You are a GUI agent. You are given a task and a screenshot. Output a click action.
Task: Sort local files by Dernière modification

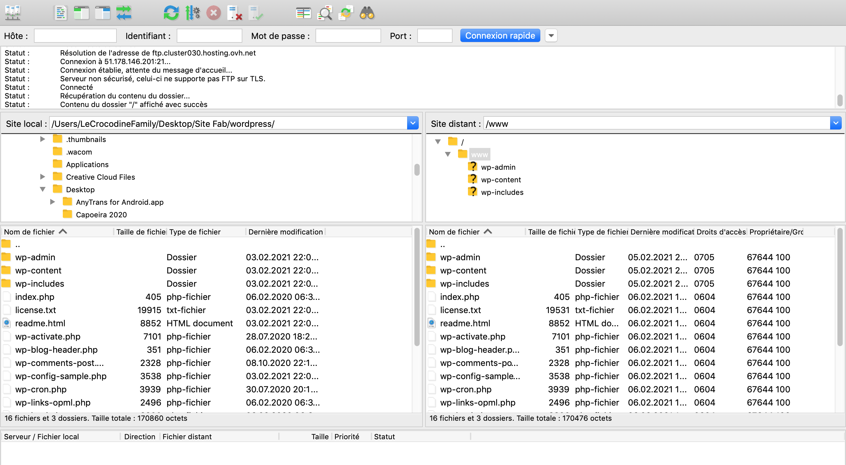[x=285, y=232]
